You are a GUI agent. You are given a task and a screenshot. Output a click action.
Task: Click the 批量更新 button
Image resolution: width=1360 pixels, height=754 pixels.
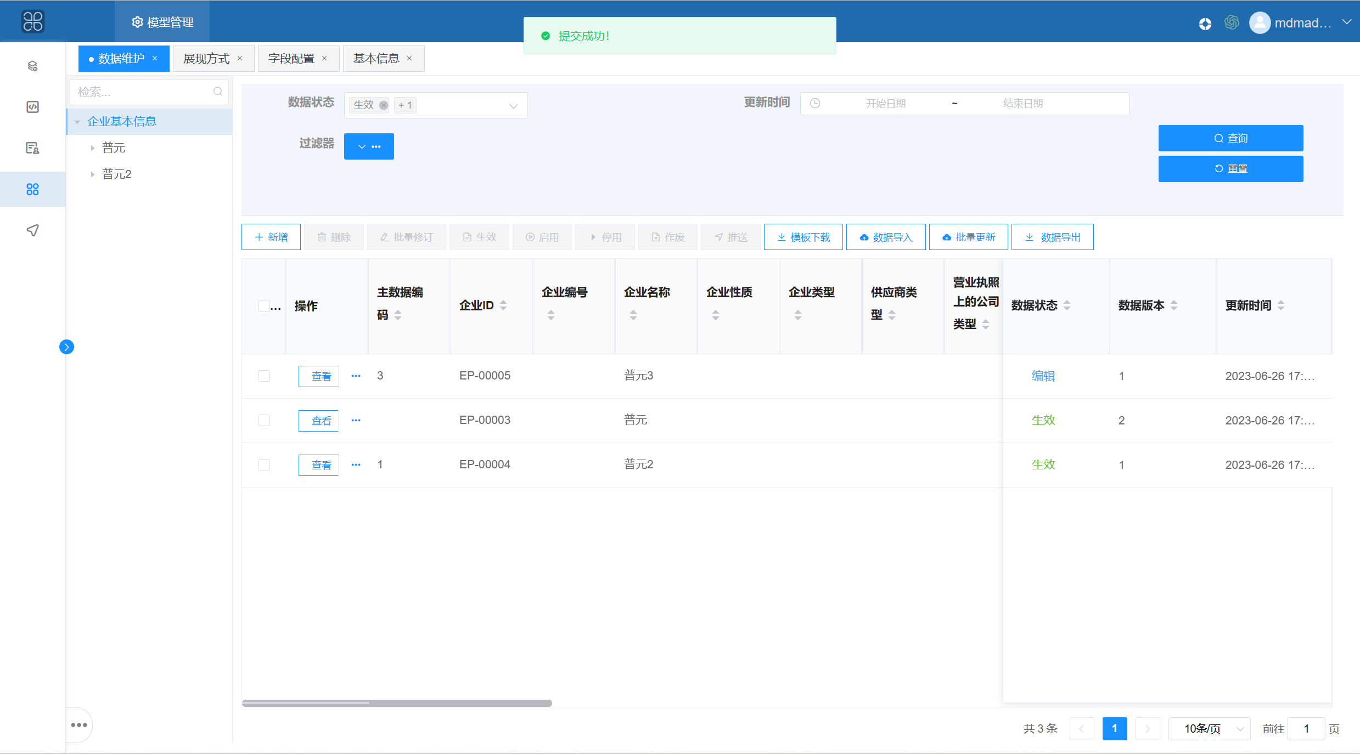tap(969, 237)
